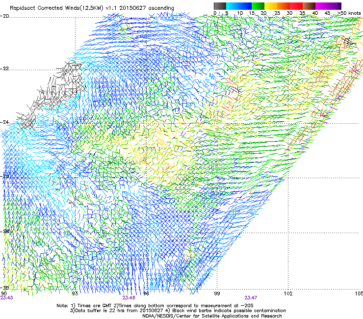
Task: Click the gray 0-5 knots legend swatch
Action: point(220,6)
